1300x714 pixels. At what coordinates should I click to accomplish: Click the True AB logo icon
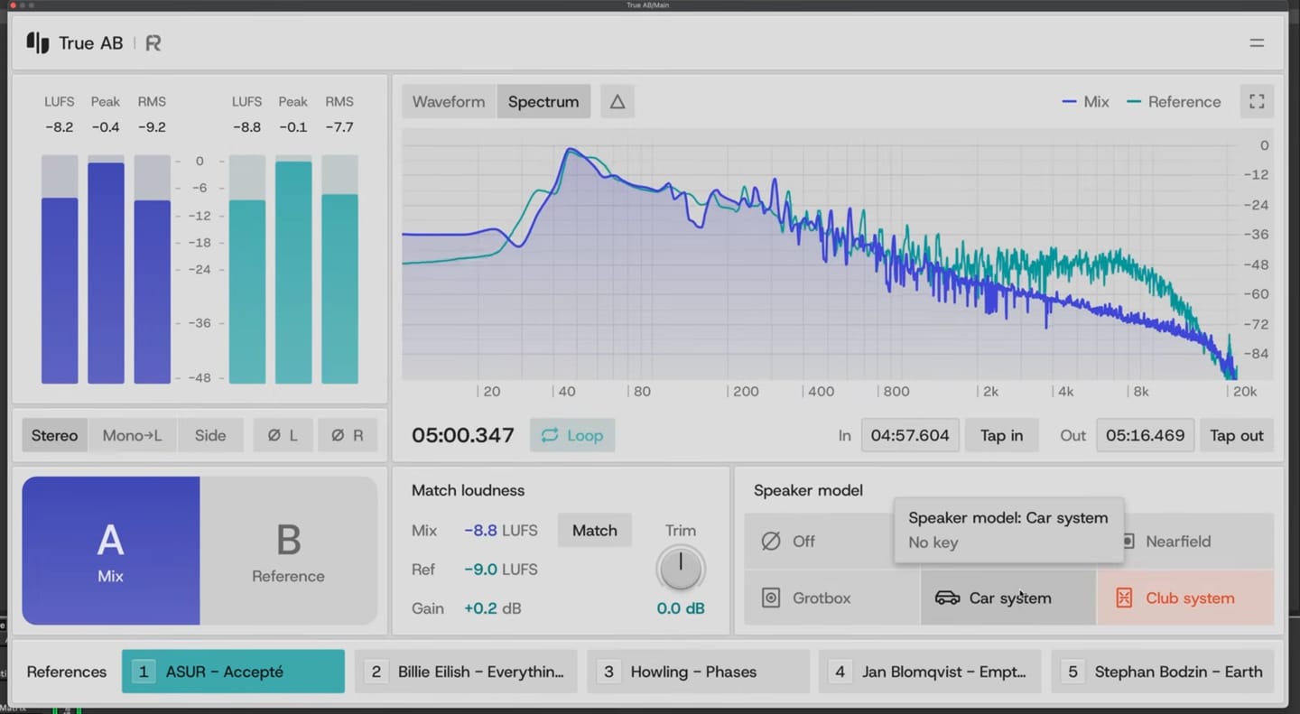38,42
